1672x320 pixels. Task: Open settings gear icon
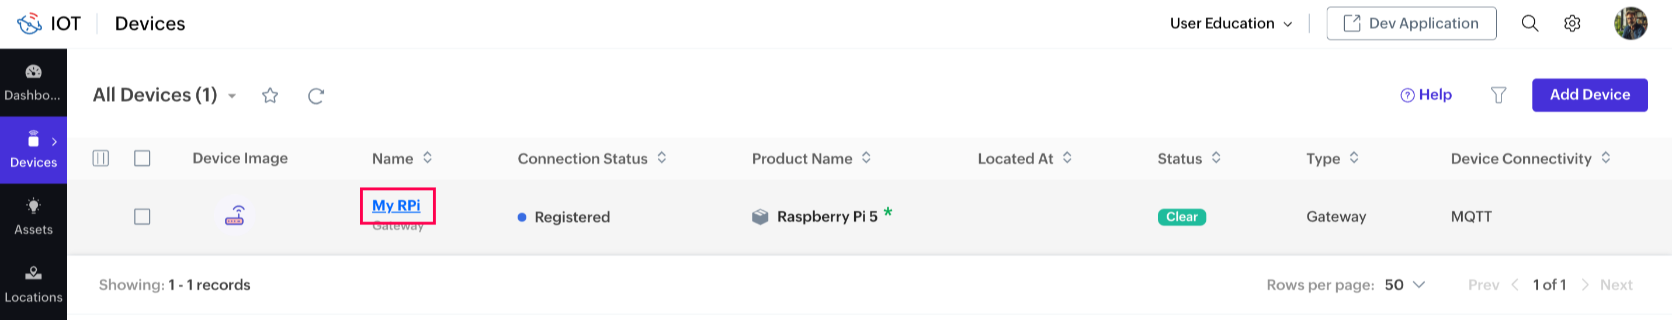1572,24
